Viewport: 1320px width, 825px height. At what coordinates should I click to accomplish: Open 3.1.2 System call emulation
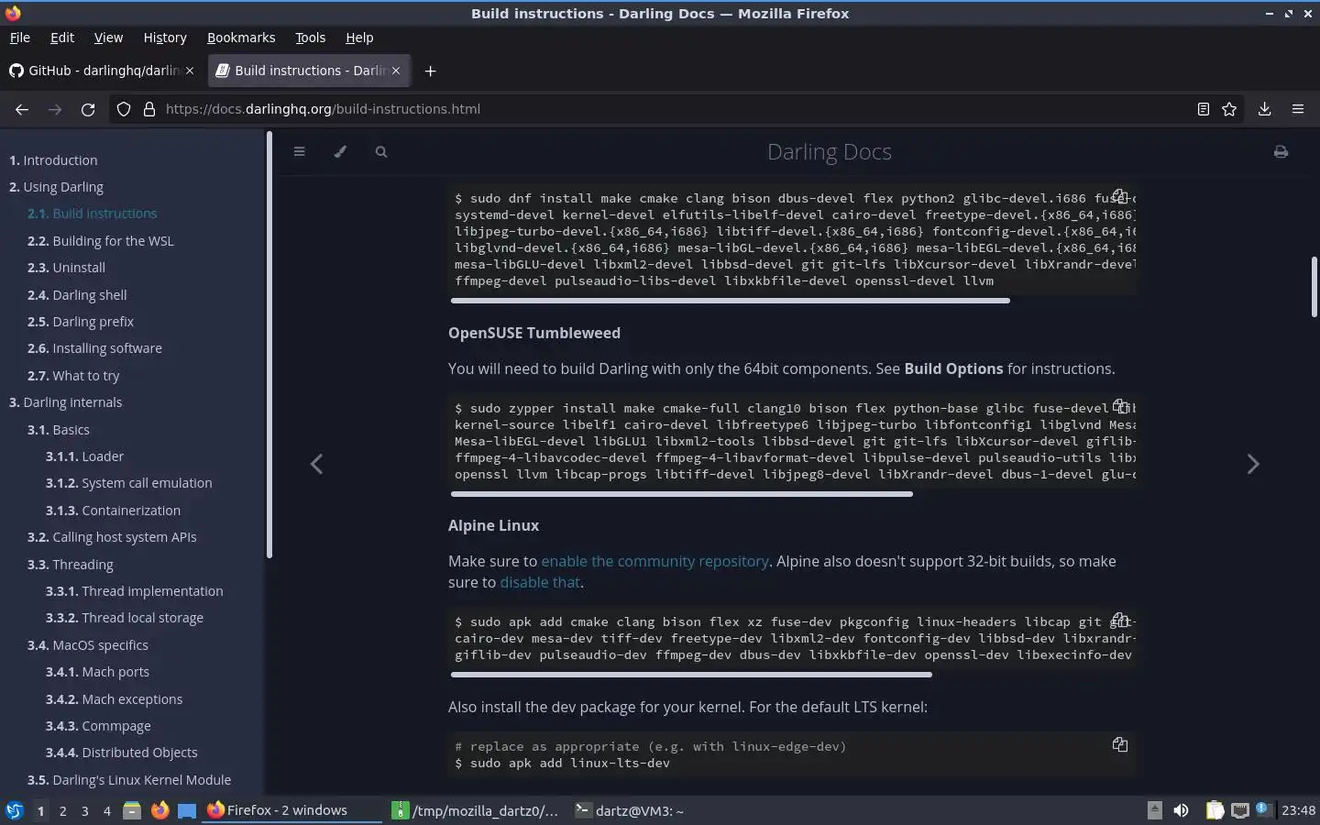[129, 483]
